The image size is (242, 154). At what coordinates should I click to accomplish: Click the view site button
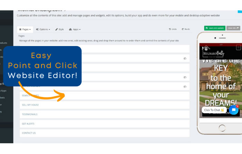click(x=233, y=28)
